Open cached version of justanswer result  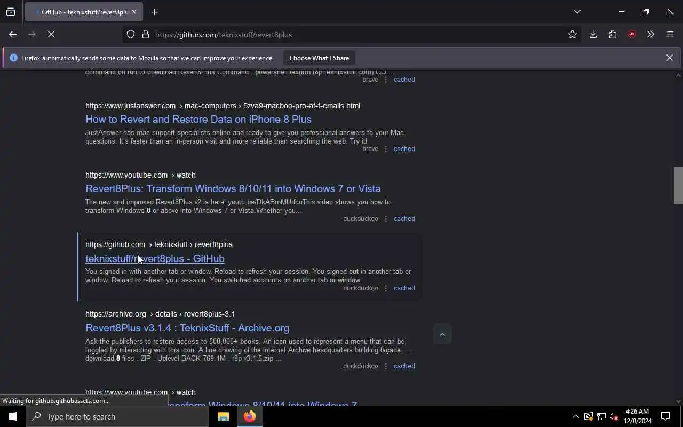pyautogui.click(x=404, y=149)
